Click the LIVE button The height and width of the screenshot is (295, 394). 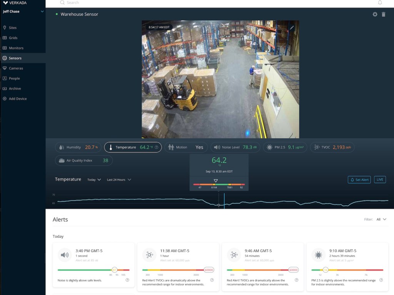380,179
